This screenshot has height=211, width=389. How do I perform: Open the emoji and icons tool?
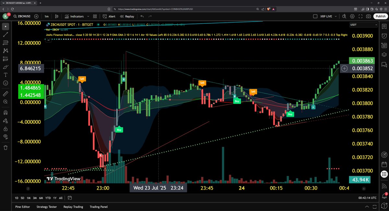pyautogui.click(x=6, y=83)
